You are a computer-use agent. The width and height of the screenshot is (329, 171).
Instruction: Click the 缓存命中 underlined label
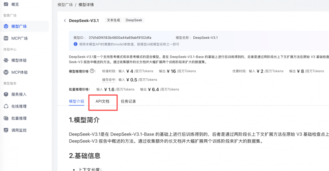tap(109, 80)
